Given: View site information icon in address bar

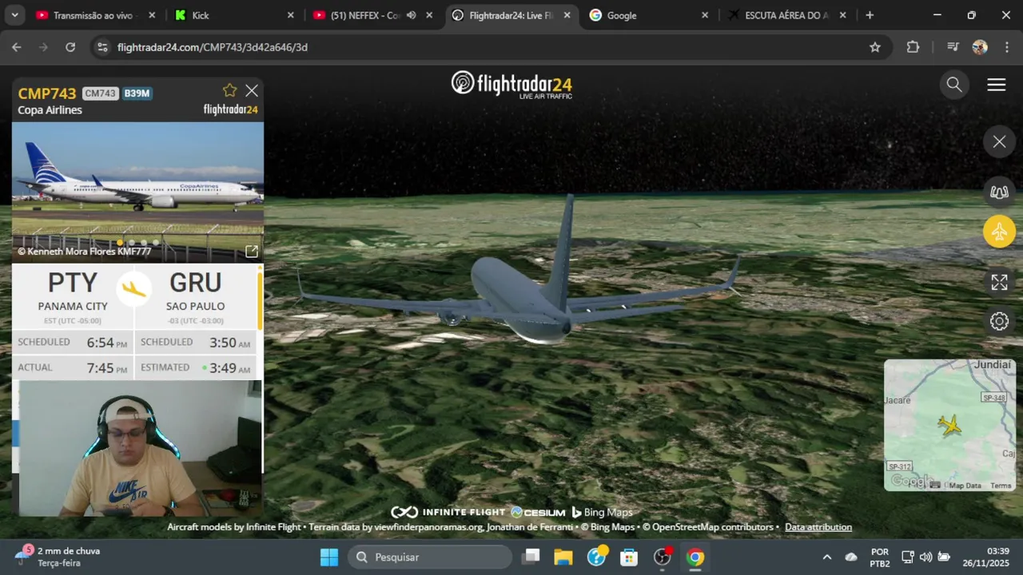Looking at the screenshot, I should (x=102, y=47).
